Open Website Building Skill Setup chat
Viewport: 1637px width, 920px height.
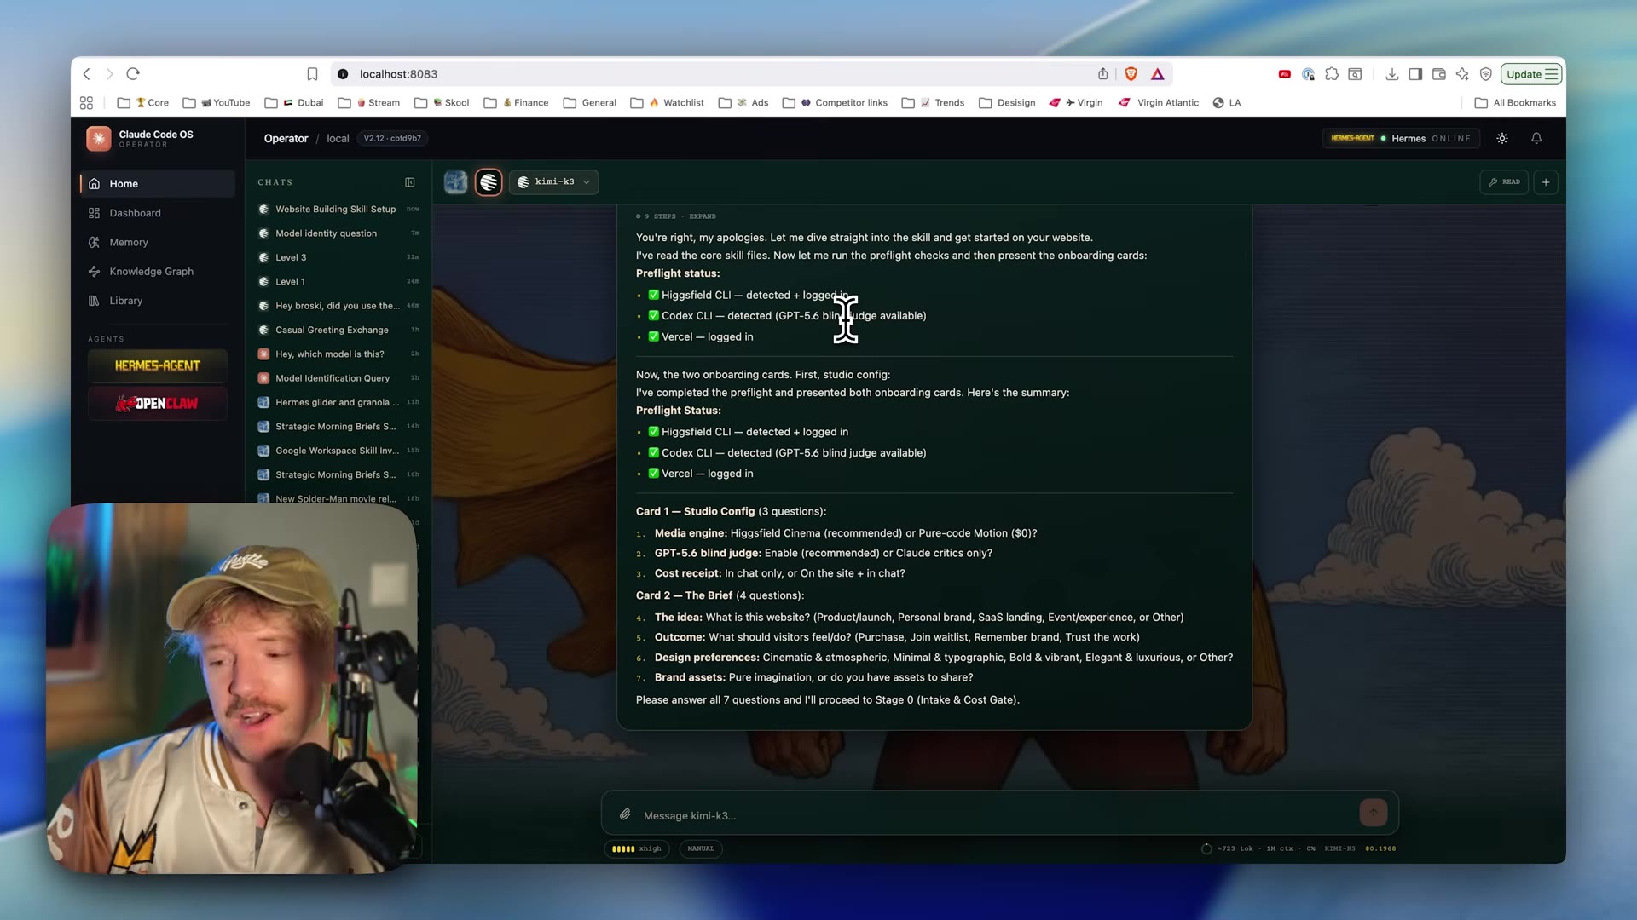tap(338, 209)
